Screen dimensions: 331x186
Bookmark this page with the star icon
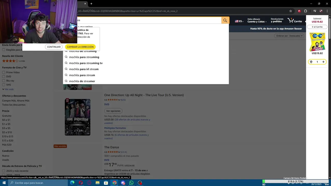(291, 11)
